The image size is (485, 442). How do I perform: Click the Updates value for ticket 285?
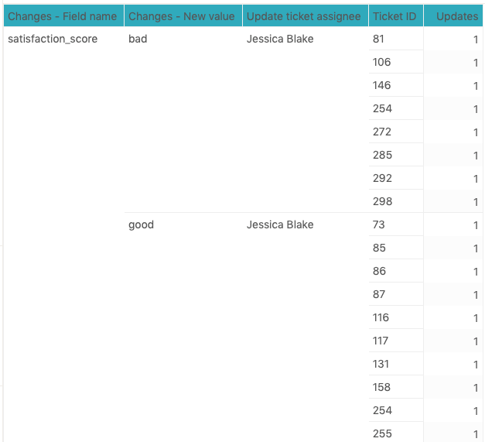click(x=475, y=156)
